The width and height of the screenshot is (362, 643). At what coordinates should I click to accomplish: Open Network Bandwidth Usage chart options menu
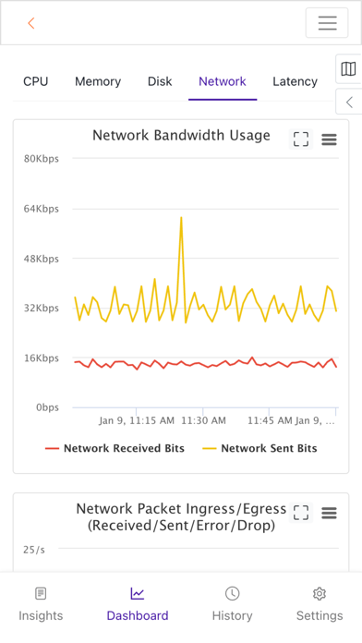tap(329, 140)
